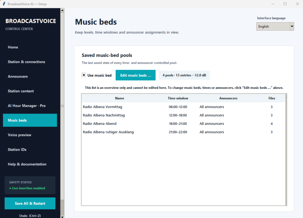303x218 pixels.
Task: Click Save All & Restart button
Action: (x=30, y=203)
